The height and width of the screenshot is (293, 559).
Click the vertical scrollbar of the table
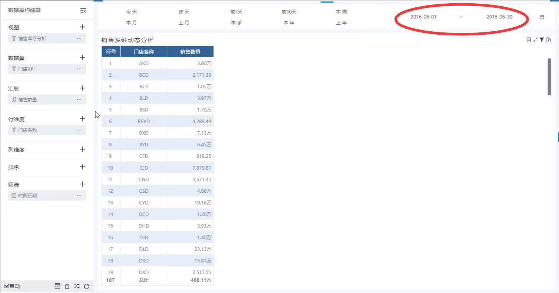pos(549,77)
